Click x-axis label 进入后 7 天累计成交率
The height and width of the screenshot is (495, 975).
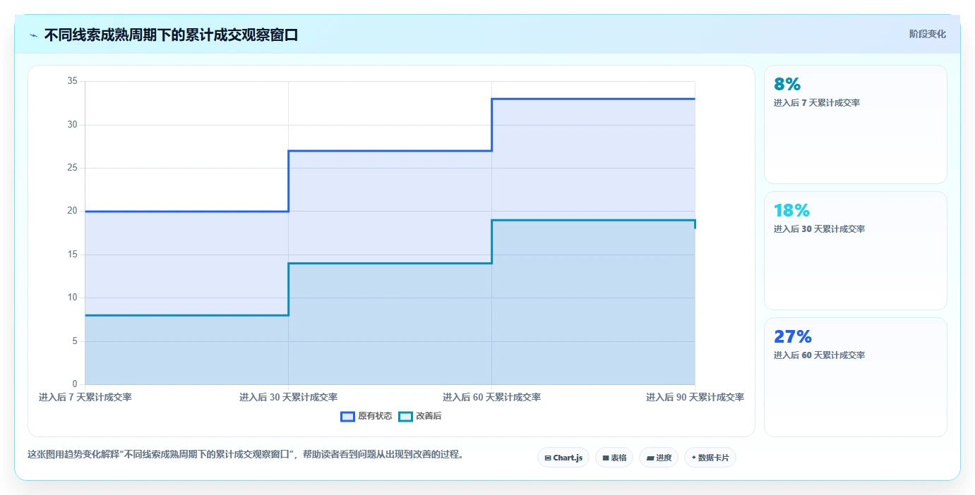pyautogui.click(x=85, y=397)
